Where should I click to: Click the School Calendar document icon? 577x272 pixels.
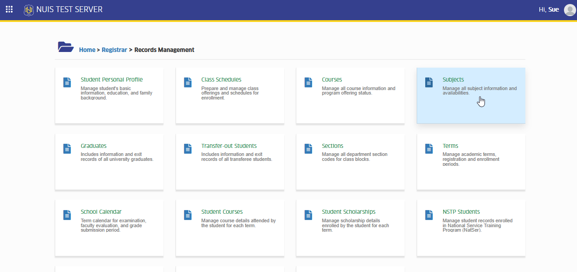pyautogui.click(x=67, y=215)
